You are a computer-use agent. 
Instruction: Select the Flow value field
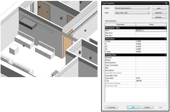[x=151, y=30]
